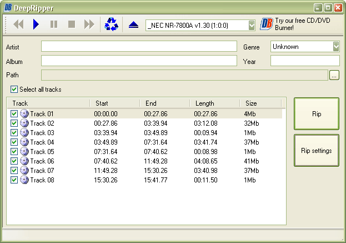Select the 'Track 01' row label

pyautogui.click(x=42, y=114)
